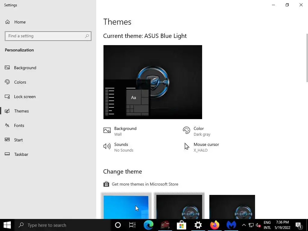Click the Settings gear on taskbar
308x231 pixels.
(198, 225)
